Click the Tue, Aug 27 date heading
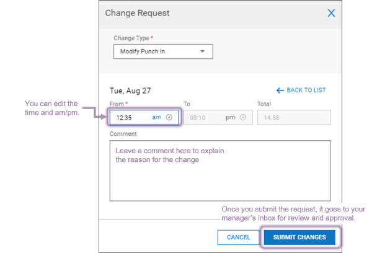 130,91
